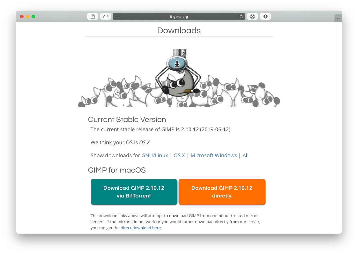Click the lock icon beside gimp.org
This screenshot has width=358, height=255.
[171, 17]
